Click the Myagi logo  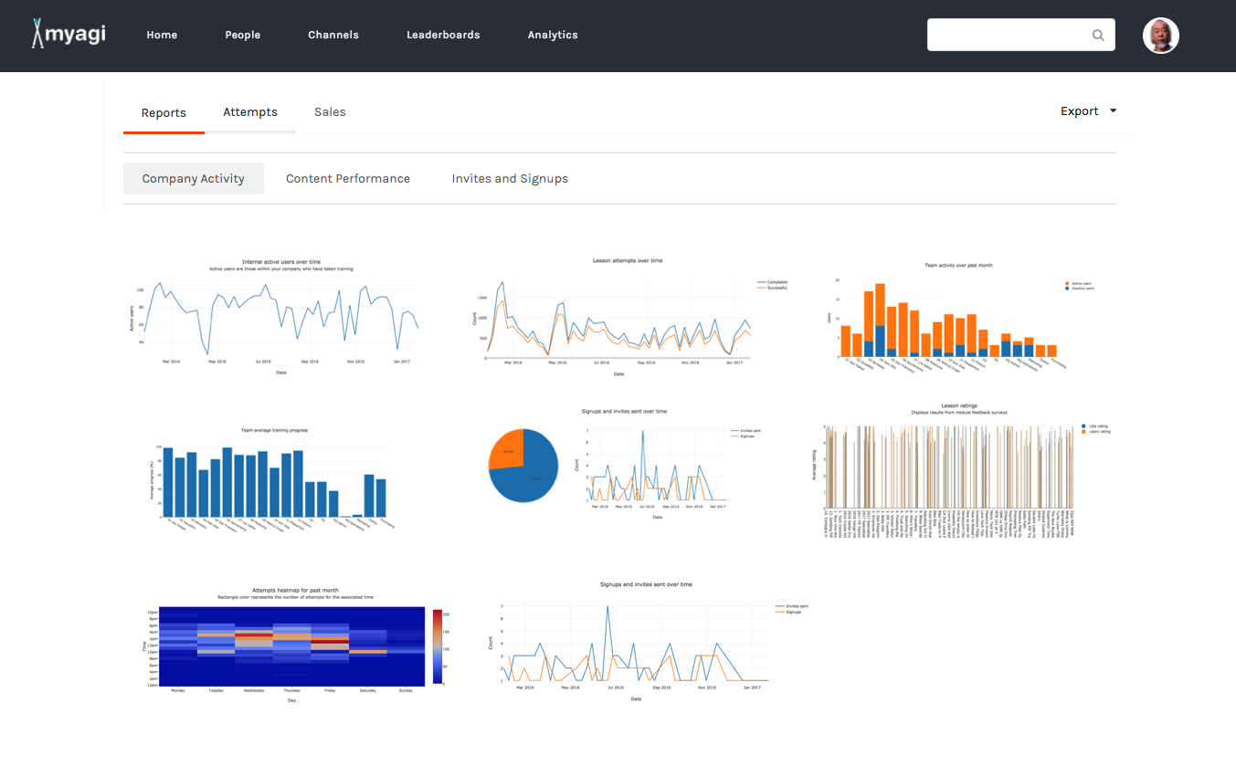coord(69,34)
